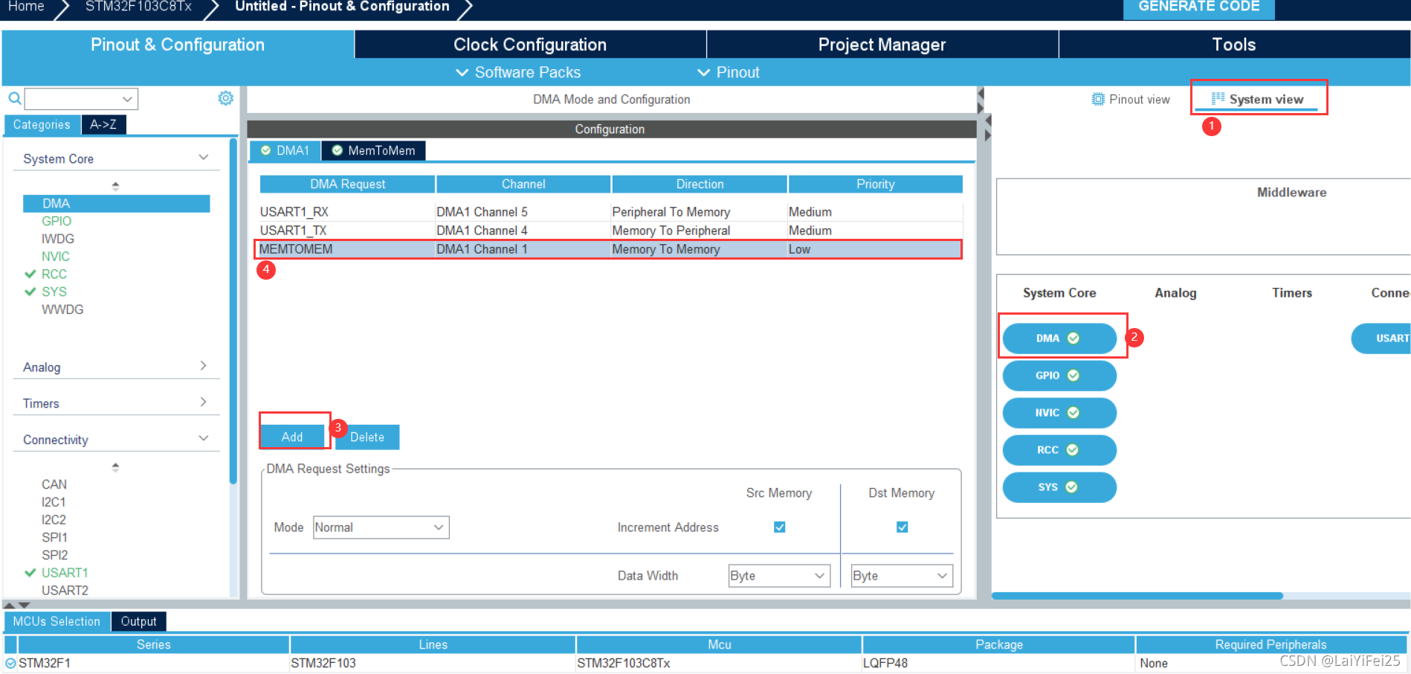Image resolution: width=1411 pixels, height=674 pixels.
Task: Select GPIO in System Core tree
Action: (x=56, y=221)
